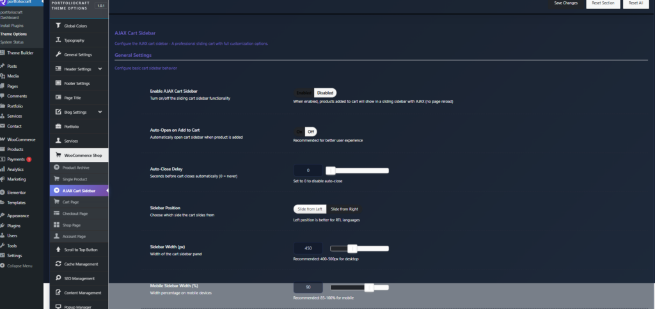655x309 pixels.
Task: Expand the Header Settings submenu
Action: pyautogui.click(x=100, y=69)
